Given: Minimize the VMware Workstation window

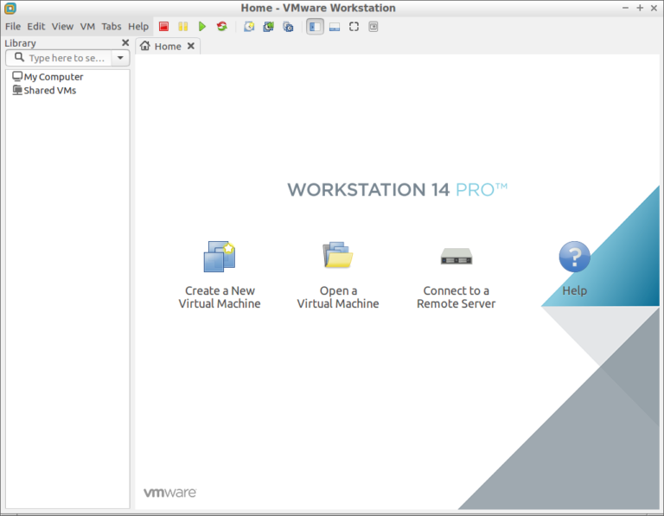Looking at the screenshot, I should (x=625, y=8).
